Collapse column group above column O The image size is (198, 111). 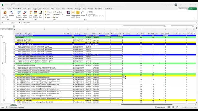[193, 26]
